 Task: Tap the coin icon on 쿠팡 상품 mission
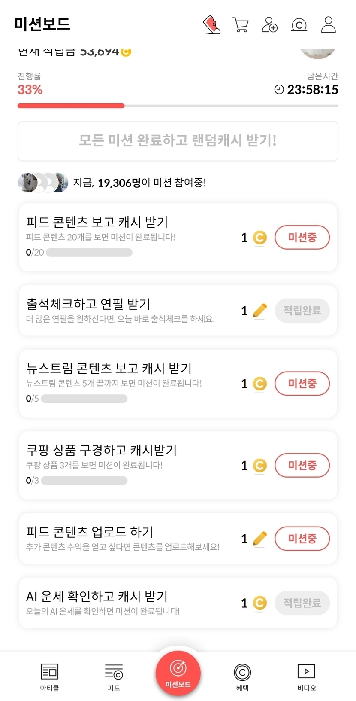[x=259, y=466]
